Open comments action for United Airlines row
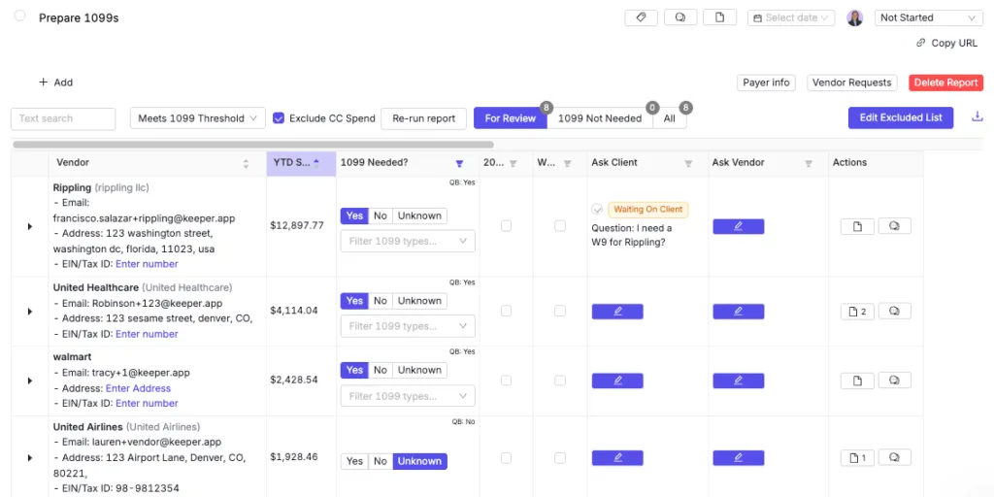 coord(894,457)
